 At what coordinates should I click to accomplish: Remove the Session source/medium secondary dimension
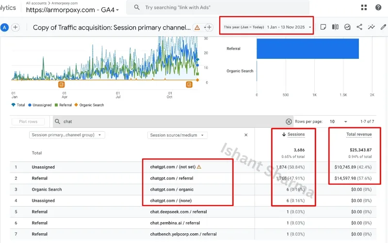click(246, 135)
